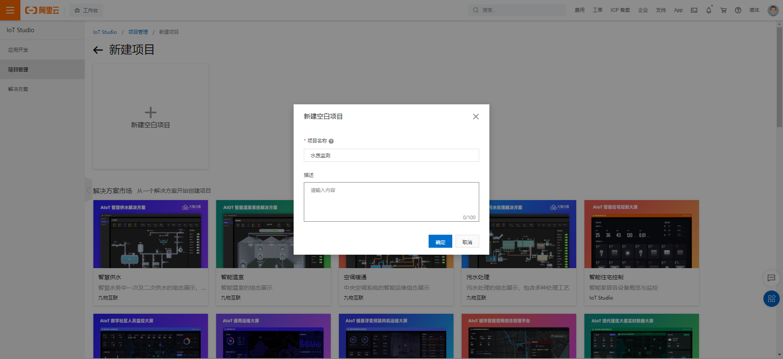Open the notifications bell icon
Screen dimensions: 783x359
click(709, 10)
